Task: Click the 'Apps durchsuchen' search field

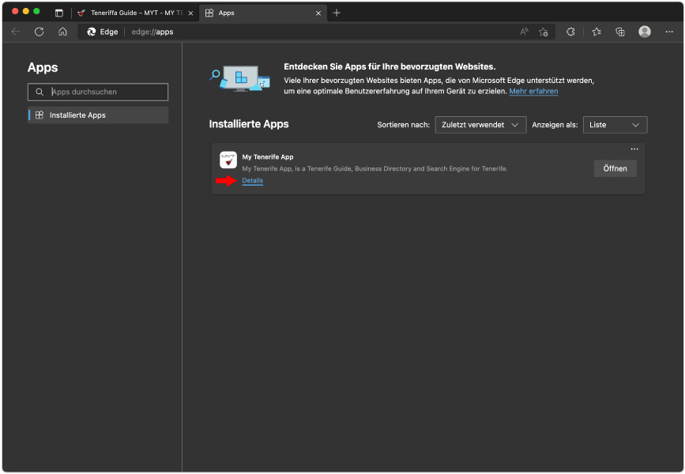Action: point(98,92)
